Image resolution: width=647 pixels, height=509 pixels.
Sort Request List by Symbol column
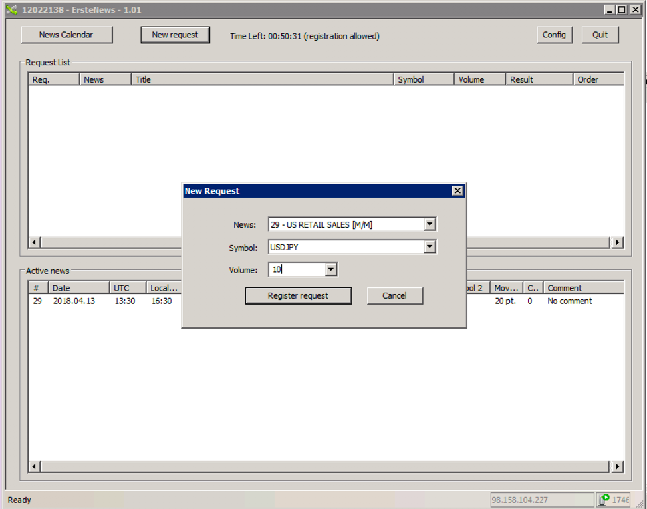(x=423, y=79)
